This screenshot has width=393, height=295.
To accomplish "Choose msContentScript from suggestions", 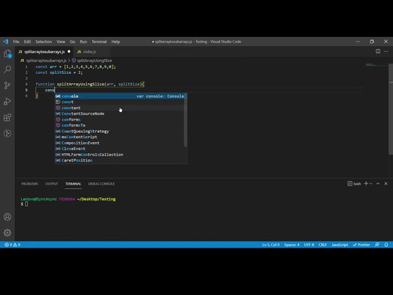I will coord(120,137).
